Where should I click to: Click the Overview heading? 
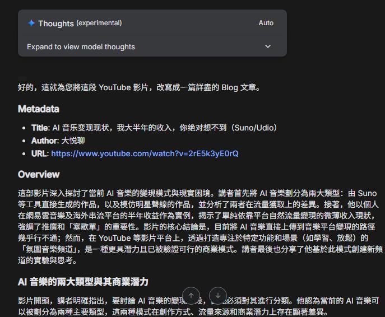coord(39,174)
